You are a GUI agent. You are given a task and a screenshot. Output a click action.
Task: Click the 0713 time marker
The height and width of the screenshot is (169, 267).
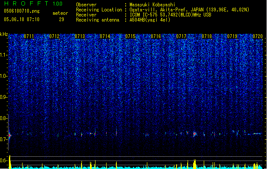(80, 36)
